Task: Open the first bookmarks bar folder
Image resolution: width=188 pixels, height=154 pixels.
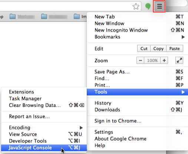Action: [x=22, y=16]
